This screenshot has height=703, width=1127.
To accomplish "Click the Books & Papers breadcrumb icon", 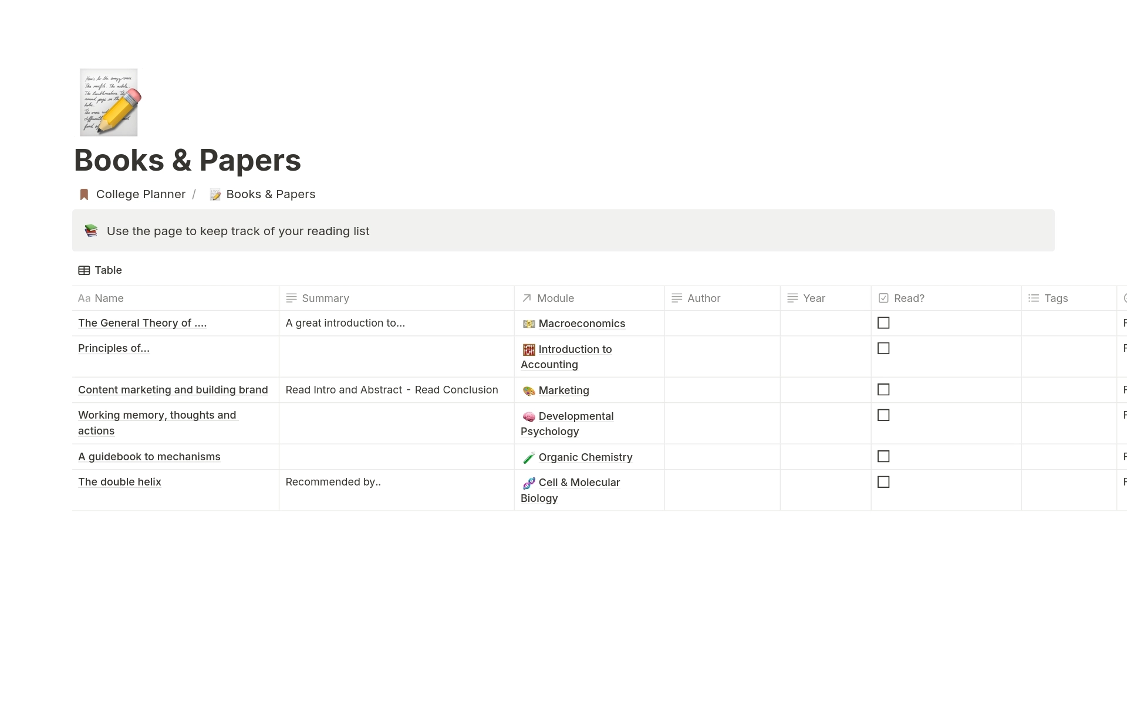I will (215, 193).
